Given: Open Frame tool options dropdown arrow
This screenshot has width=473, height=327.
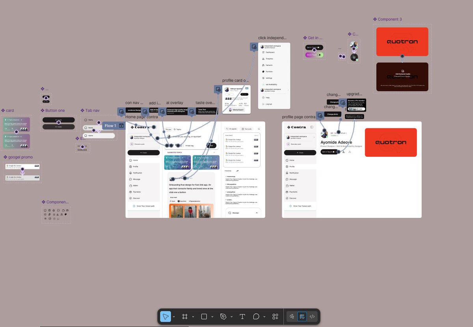Looking at the screenshot, I should click(193, 317).
